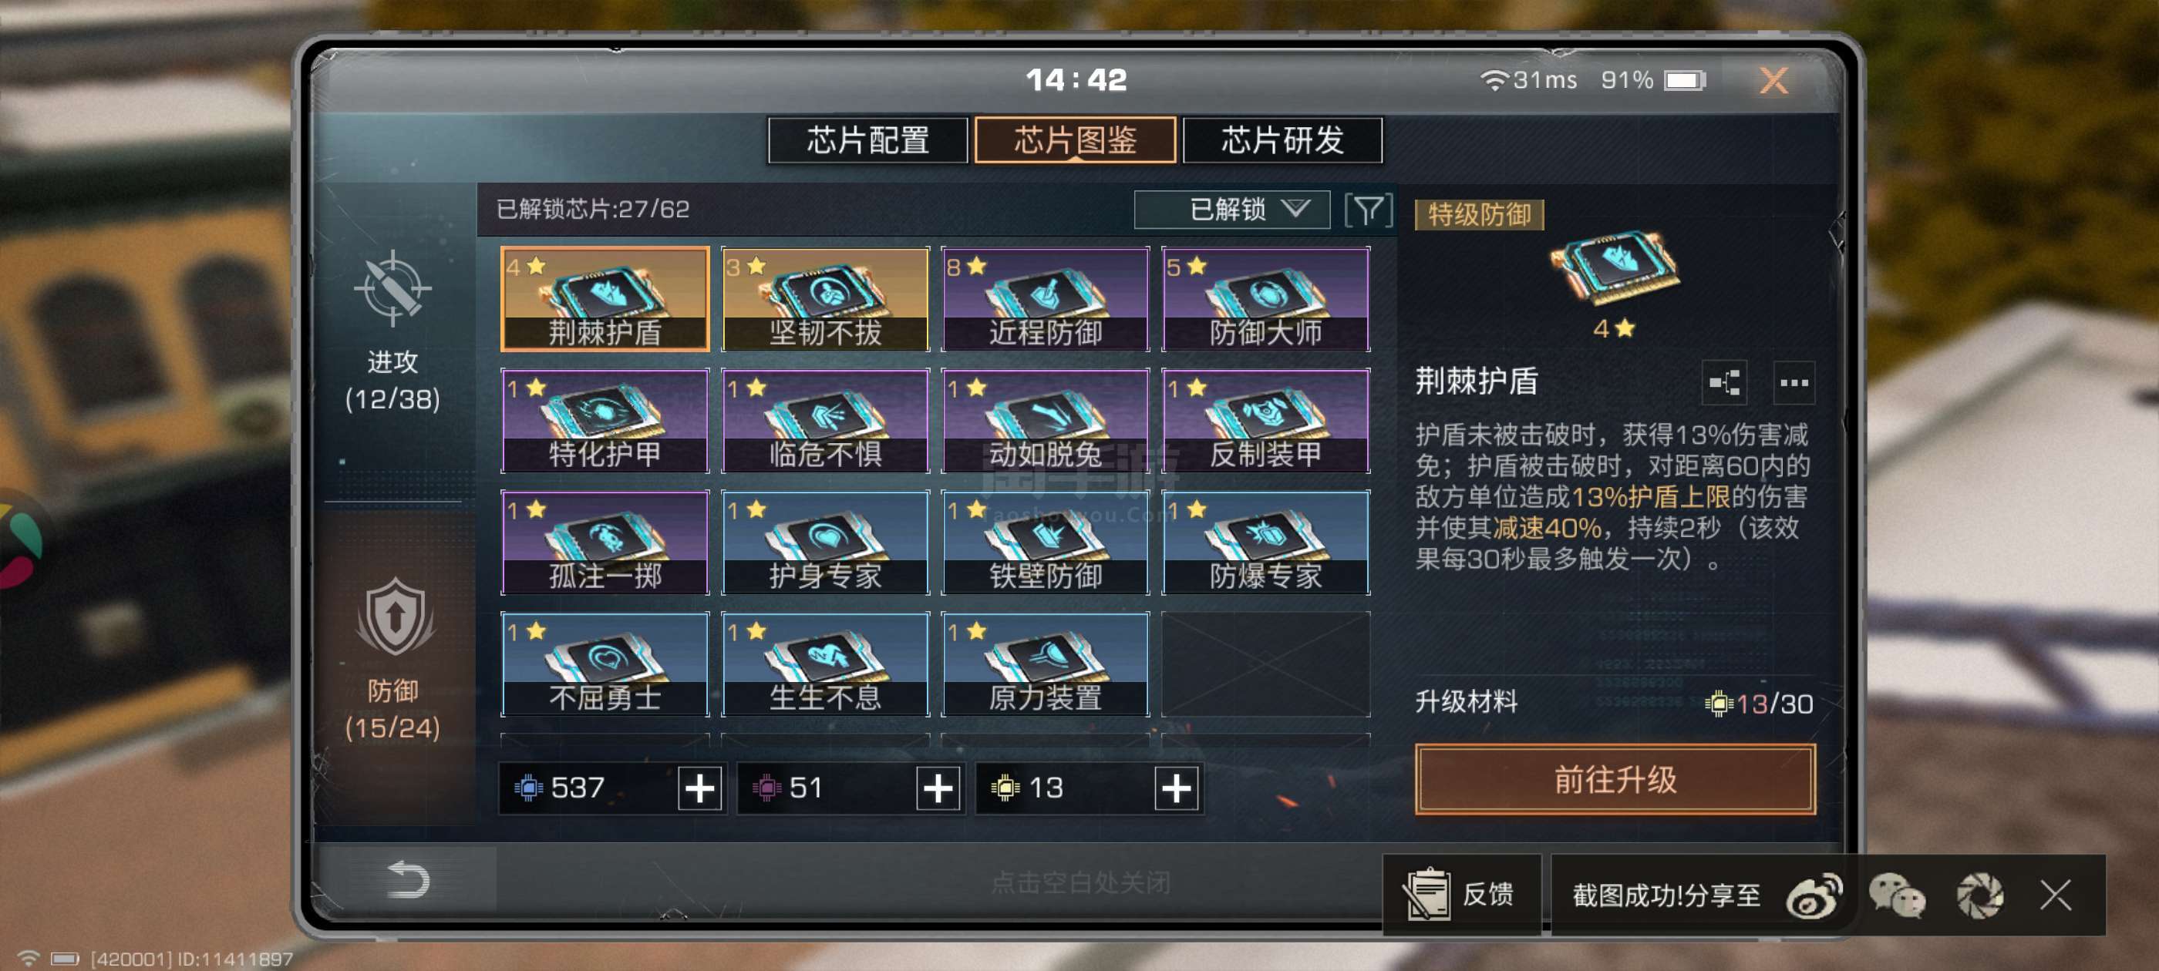The image size is (2159, 971).
Task: Add more blue chips with plus button
Action: [x=700, y=788]
